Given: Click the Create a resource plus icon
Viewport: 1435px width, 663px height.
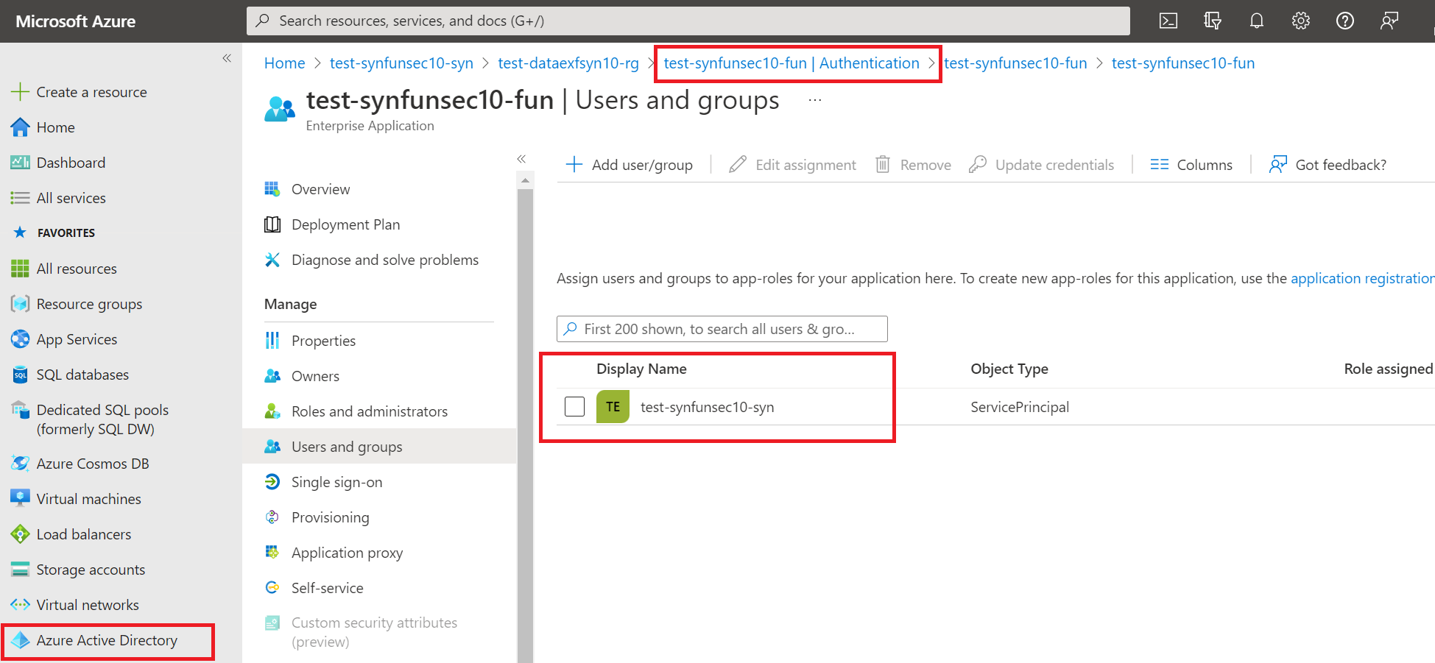Looking at the screenshot, I should click(x=20, y=92).
